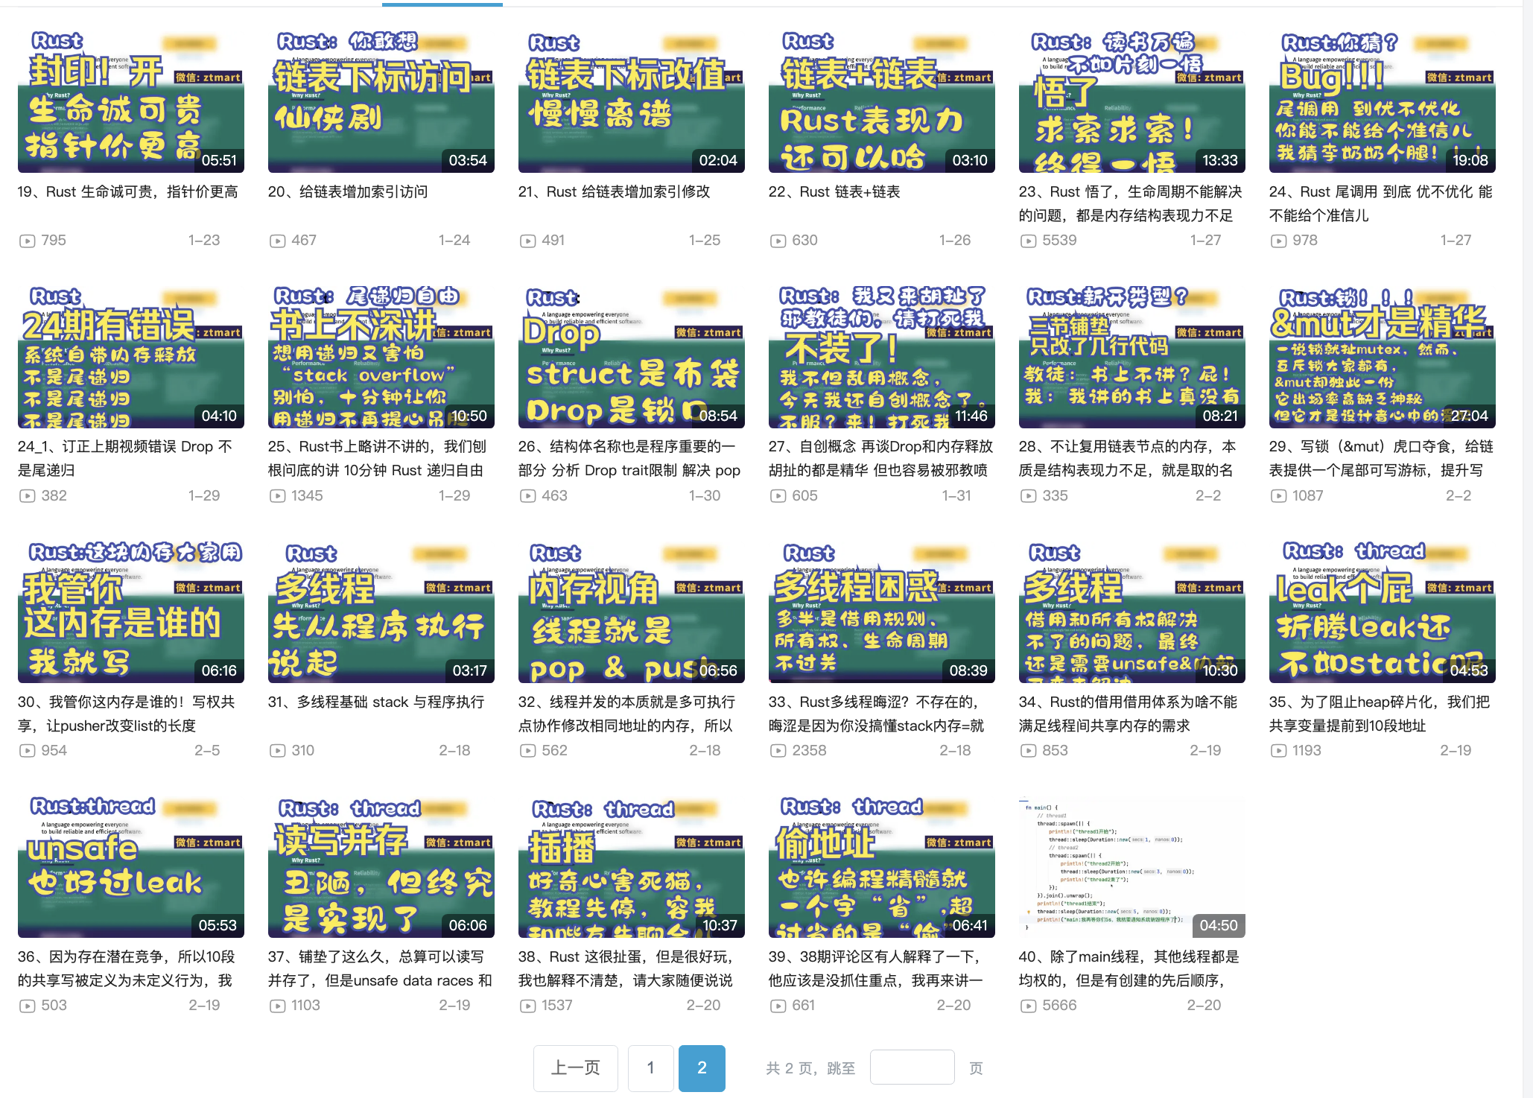Open video thumbnail for 40 with code screenshot
The width and height of the screenshot is (1533, 1098).
[x=1131, y=866]
